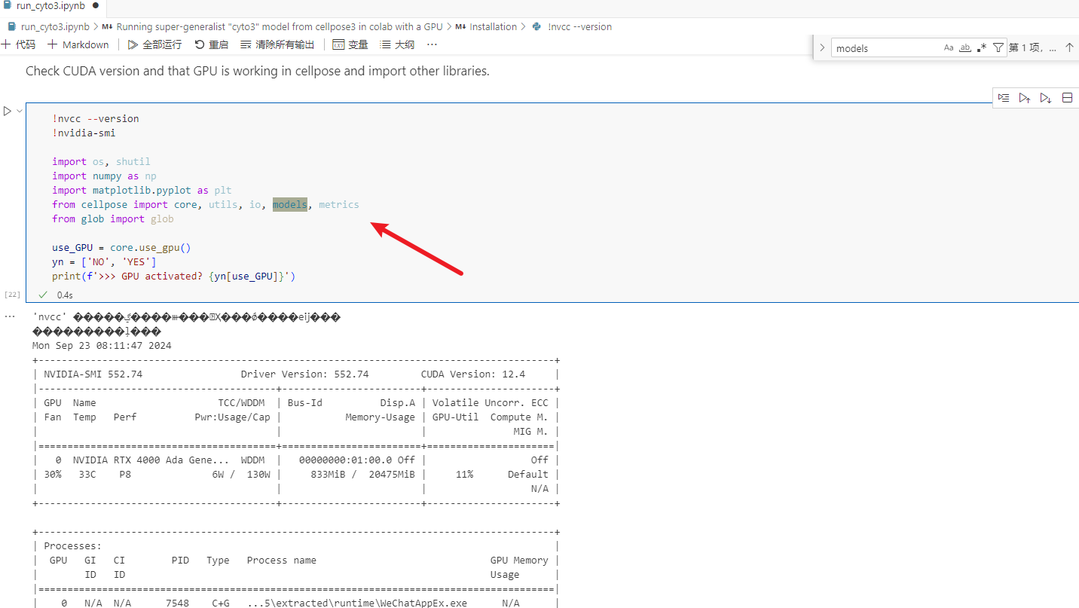Execute above cells from cell toolbar
Screen dimensions: 1079x608
tap(1025, 98)
